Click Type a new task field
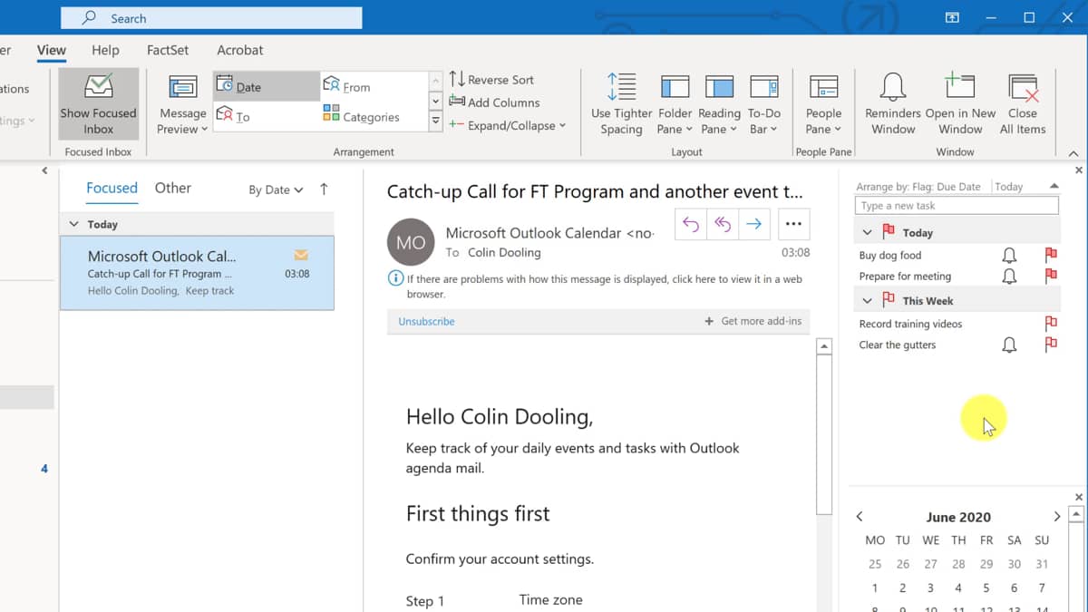 tap(957, 206)
